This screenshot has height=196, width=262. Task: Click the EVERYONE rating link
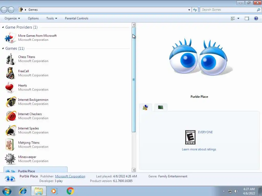tap(205, 132)
